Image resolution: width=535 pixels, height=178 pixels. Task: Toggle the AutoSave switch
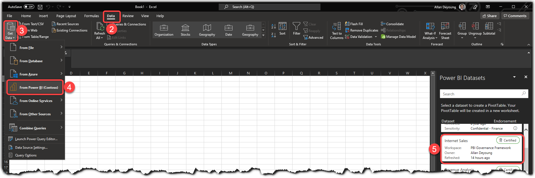pos(29,7)
